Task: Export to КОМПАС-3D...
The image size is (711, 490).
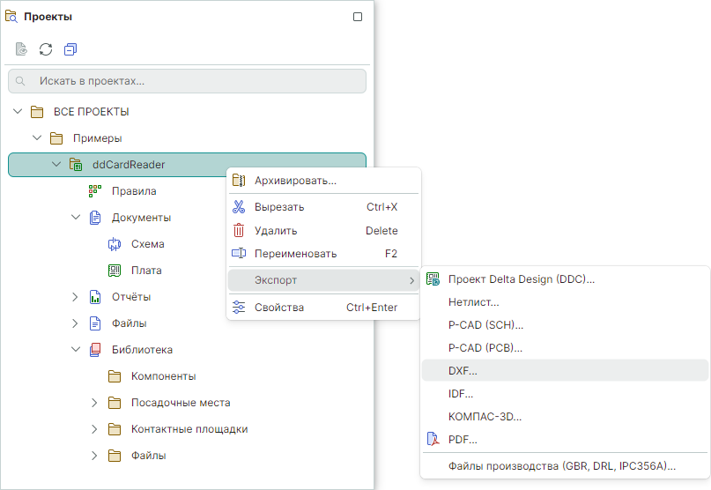Action: [485, 417]
